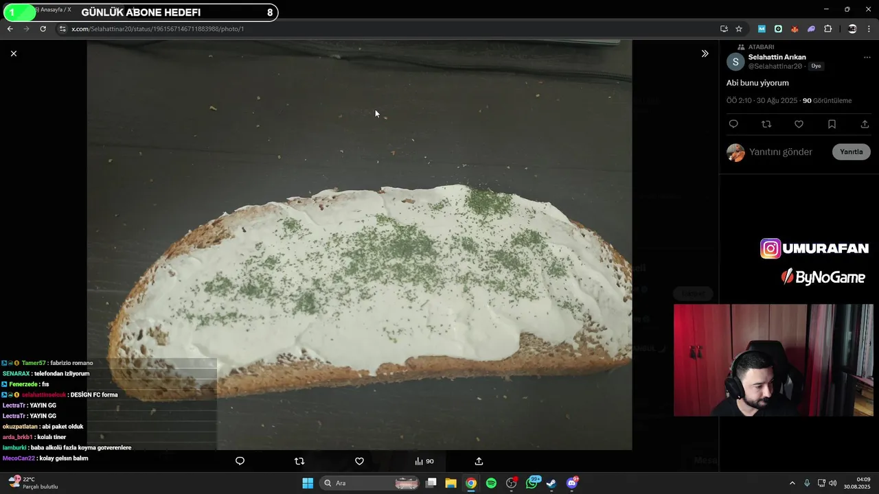Open the volume control in system tray

[x=832, y=483]
